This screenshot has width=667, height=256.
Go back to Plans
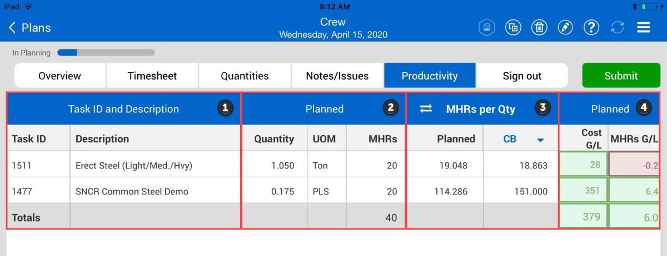tap(30, 28)
